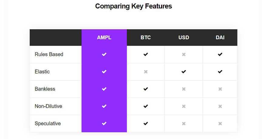Image resolution: width=262 pixels, height=139 pixels.
Task: Click the AMPL Rules Based white checkmark
Action: pyautogui.click(x=104, y=54)
